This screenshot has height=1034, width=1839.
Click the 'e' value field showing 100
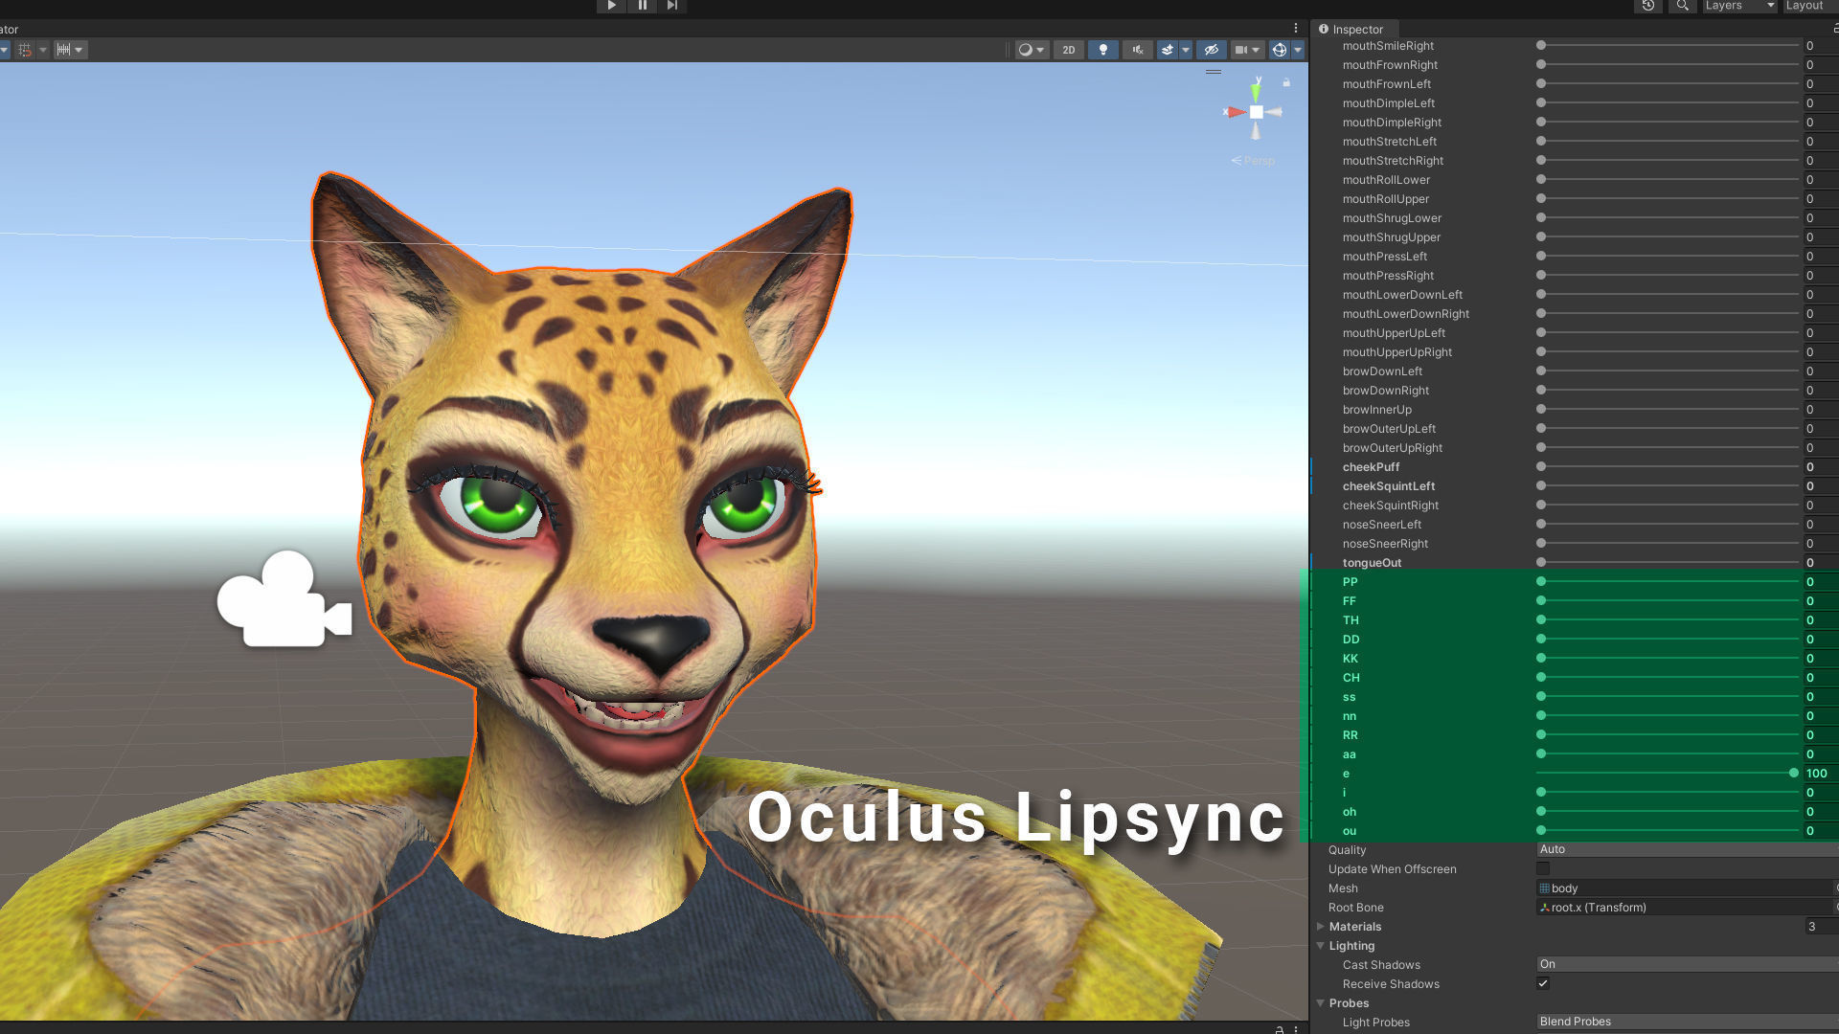(1821, 774)
